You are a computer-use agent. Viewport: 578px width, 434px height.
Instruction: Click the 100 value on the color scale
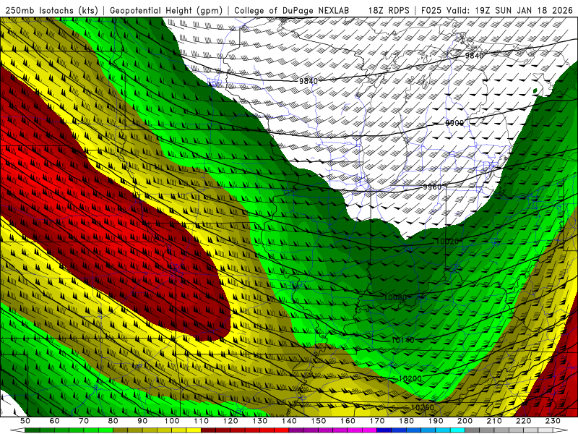172,421
